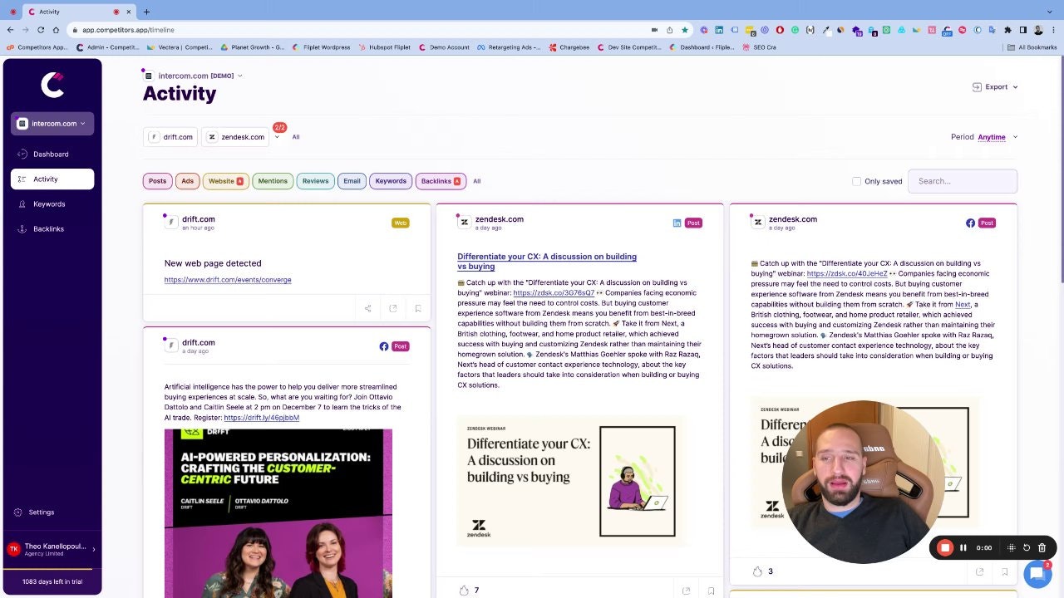1064x598 pixels.
Task: Toggle the Backlinks filter chip
Action: (441, 181)
